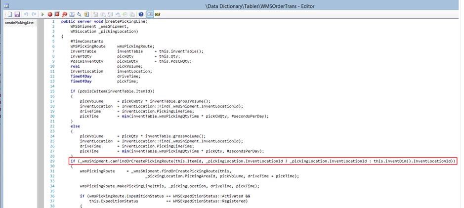464x208 pixels.
Task: Redo the last undone edit
Action: click(x=33, y=15)
